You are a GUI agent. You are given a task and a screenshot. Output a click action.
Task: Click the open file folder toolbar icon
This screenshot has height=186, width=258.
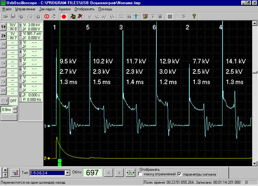(6, 16)
